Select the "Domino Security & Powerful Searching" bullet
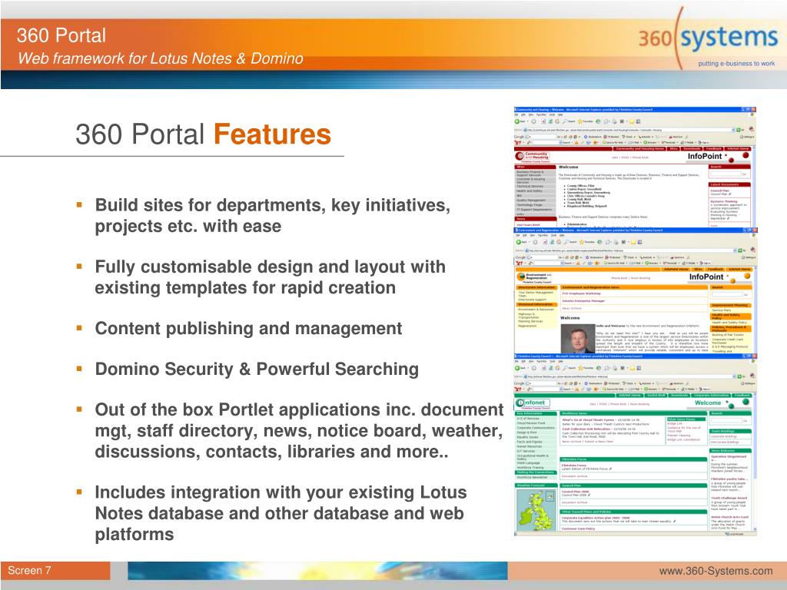This screenshot has height=590, width=787. point(257,369)
